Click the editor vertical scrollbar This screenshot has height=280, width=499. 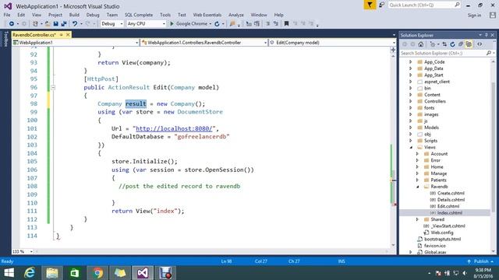tap(393, 149)
